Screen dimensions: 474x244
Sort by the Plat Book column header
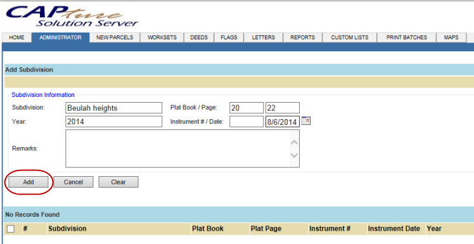(208, 229)
